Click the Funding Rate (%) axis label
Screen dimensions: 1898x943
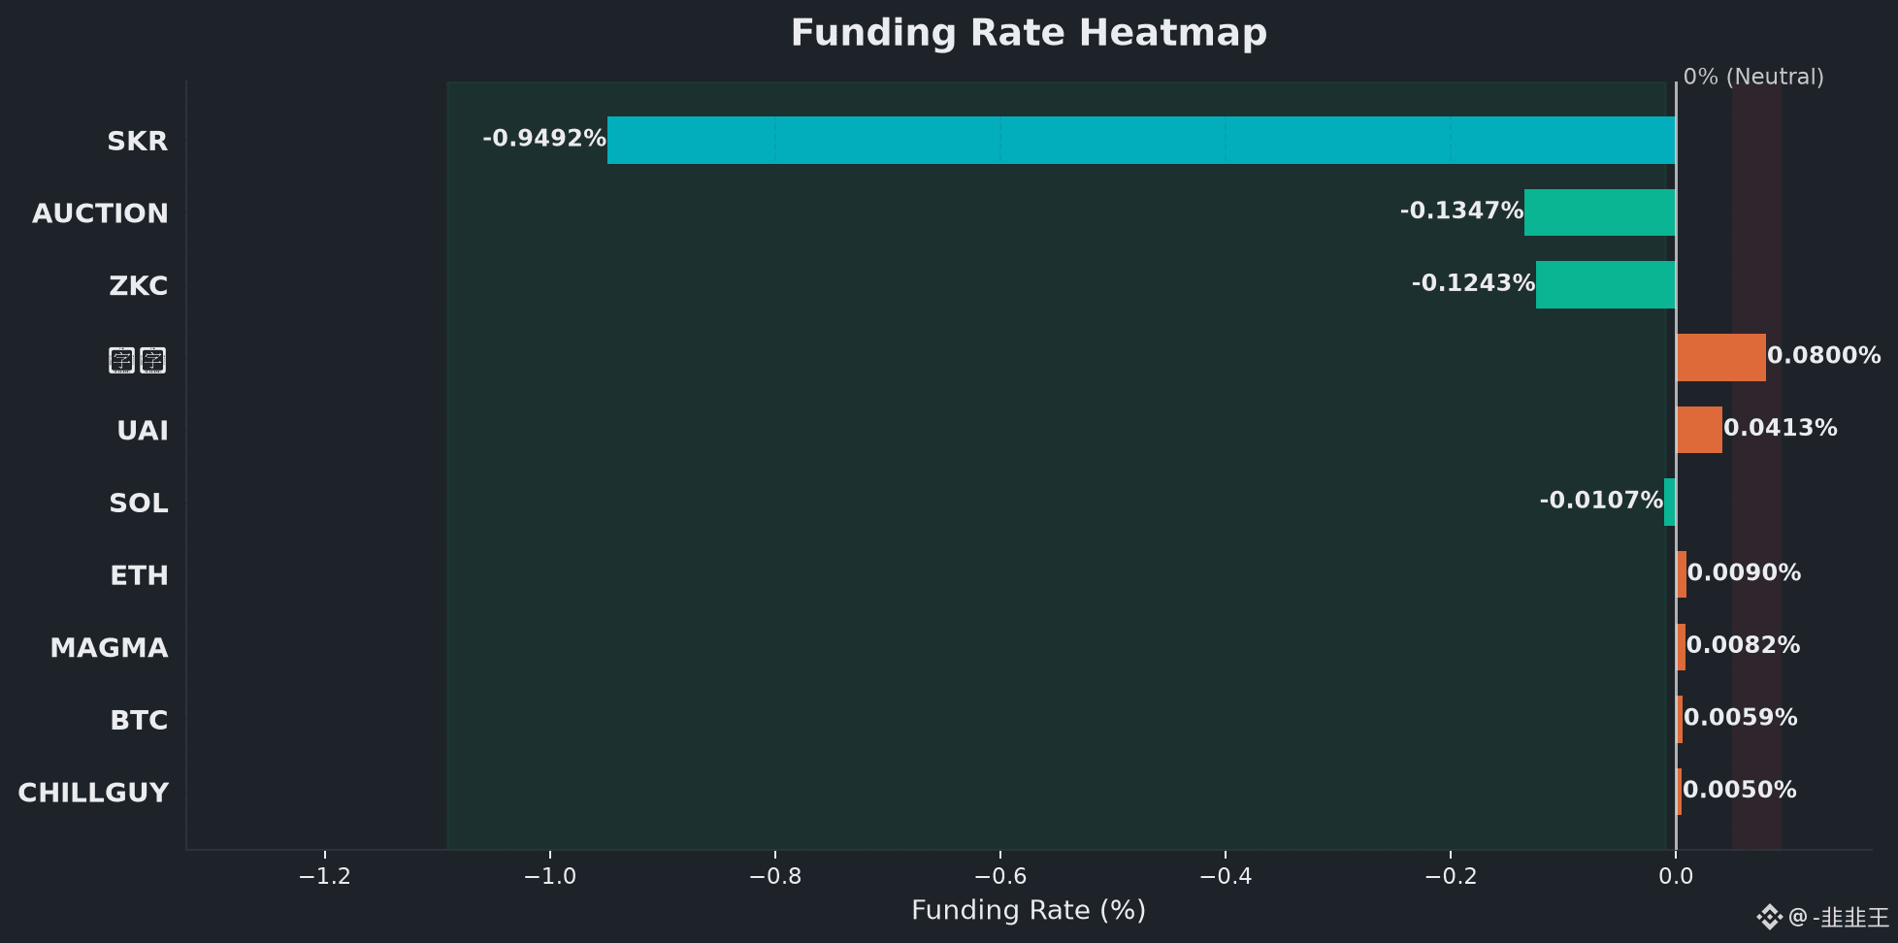pyautogui.click(x=1029, y=911)
